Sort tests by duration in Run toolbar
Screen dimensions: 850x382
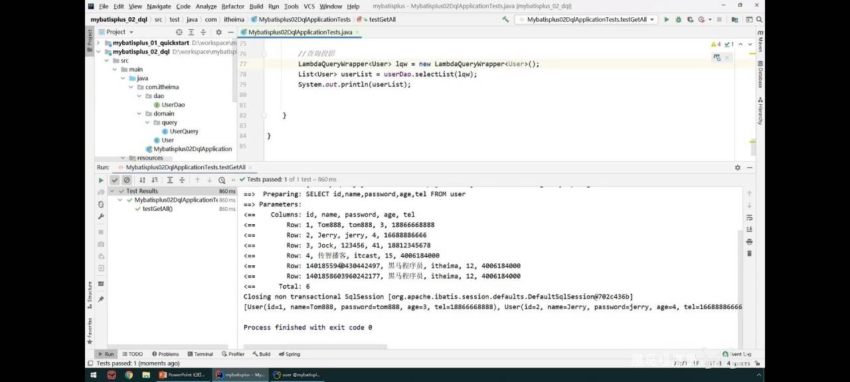[155, 180]
